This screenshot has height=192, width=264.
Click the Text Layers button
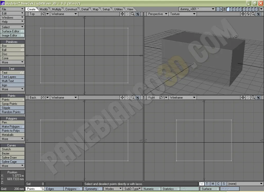[12, 77]
